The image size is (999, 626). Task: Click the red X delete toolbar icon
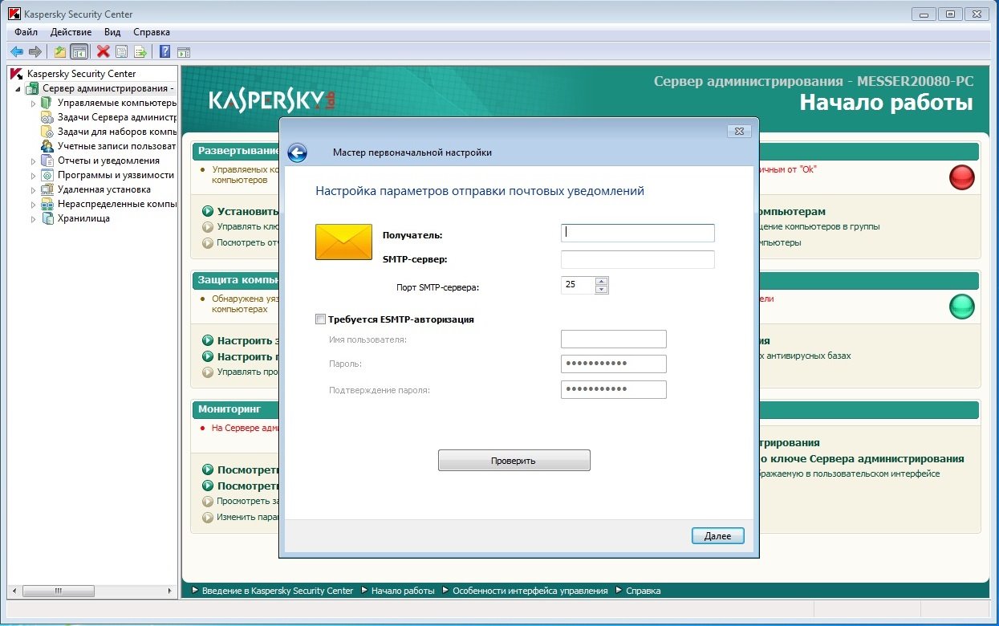103,51
